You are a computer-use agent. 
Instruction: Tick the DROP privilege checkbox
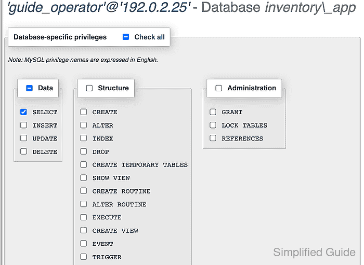tap(84, 151)
